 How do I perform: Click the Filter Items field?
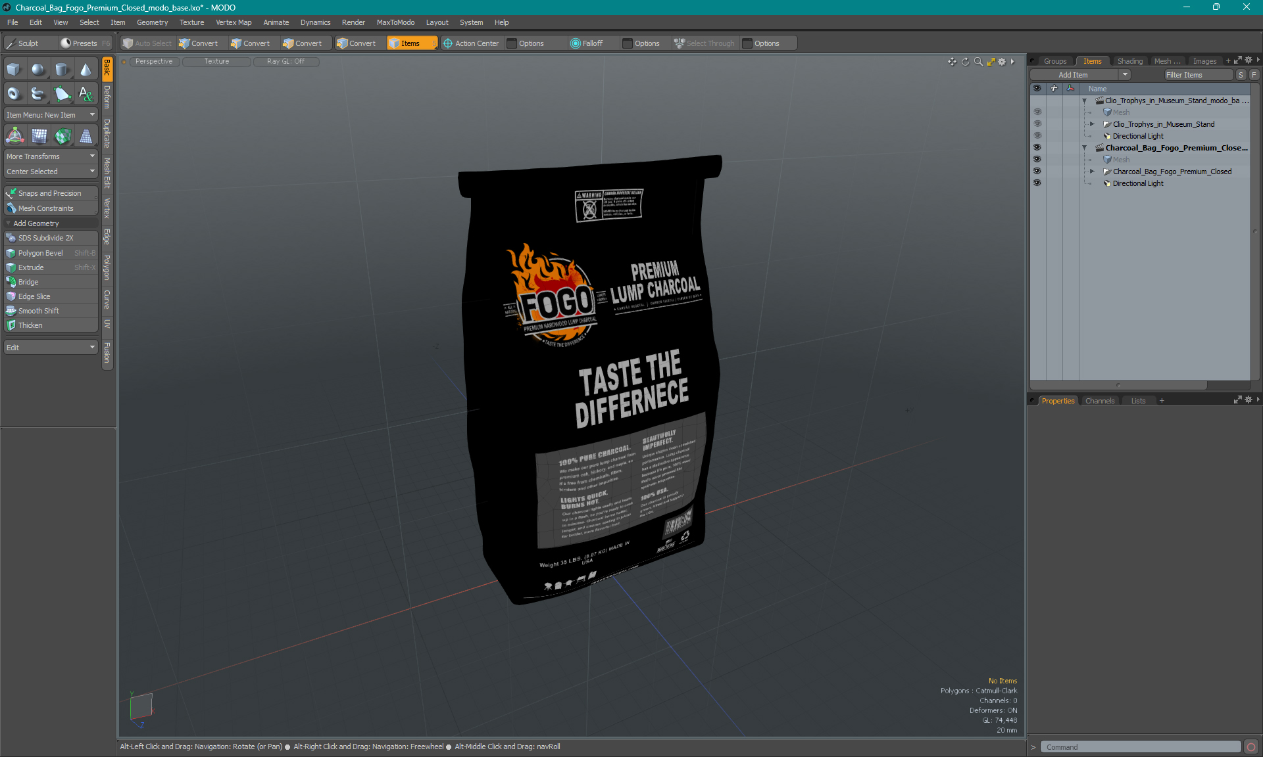coord(1197,75)
